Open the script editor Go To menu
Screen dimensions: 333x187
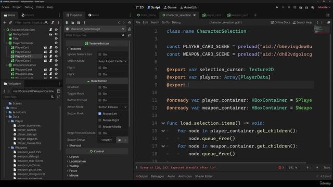pos(165,22)
